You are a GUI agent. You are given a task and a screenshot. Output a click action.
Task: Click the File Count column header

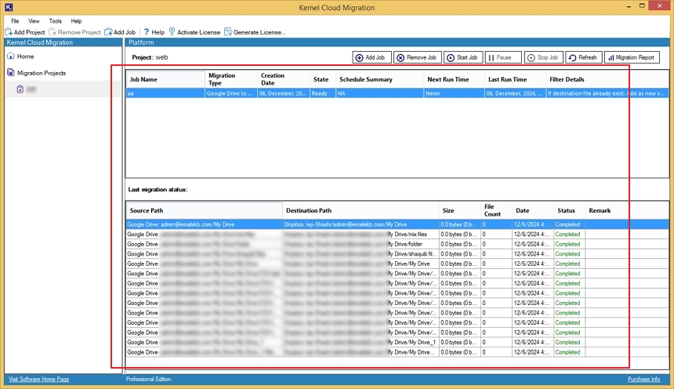(496, 210)
